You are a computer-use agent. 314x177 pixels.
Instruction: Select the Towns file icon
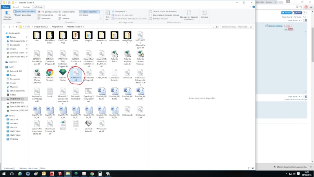[63, 125]
